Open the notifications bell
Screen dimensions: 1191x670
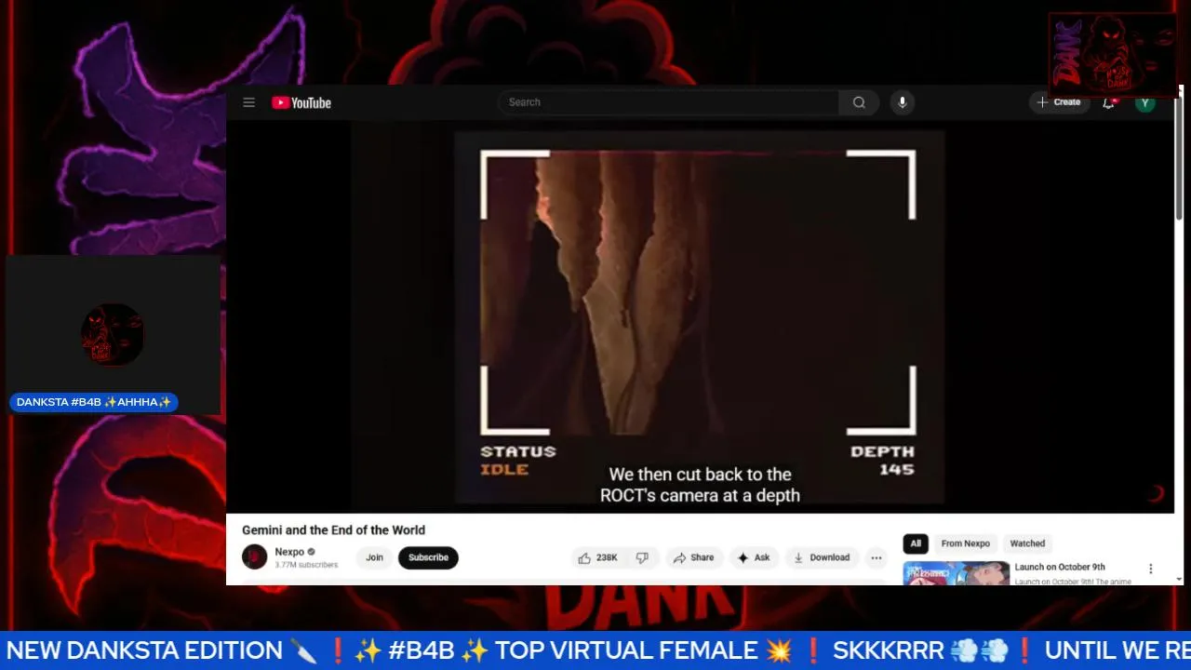[1108, 102]
